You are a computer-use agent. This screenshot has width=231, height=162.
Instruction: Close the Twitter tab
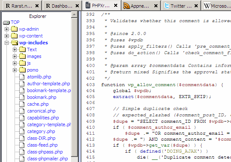tap(196, 6)
